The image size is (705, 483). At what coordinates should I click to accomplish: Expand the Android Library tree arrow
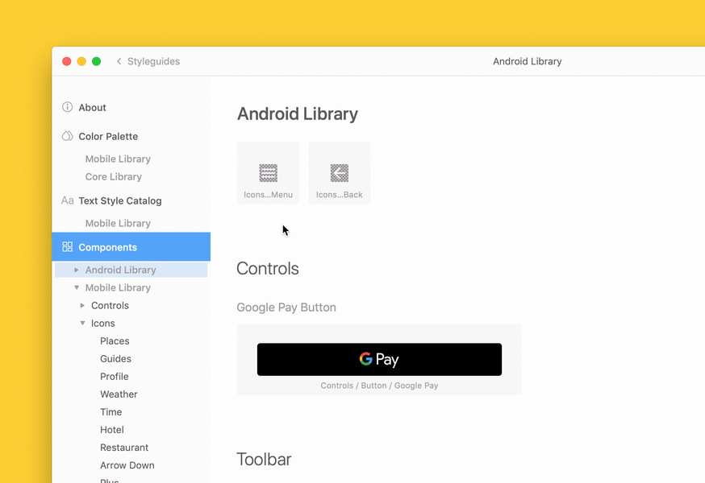77,270
